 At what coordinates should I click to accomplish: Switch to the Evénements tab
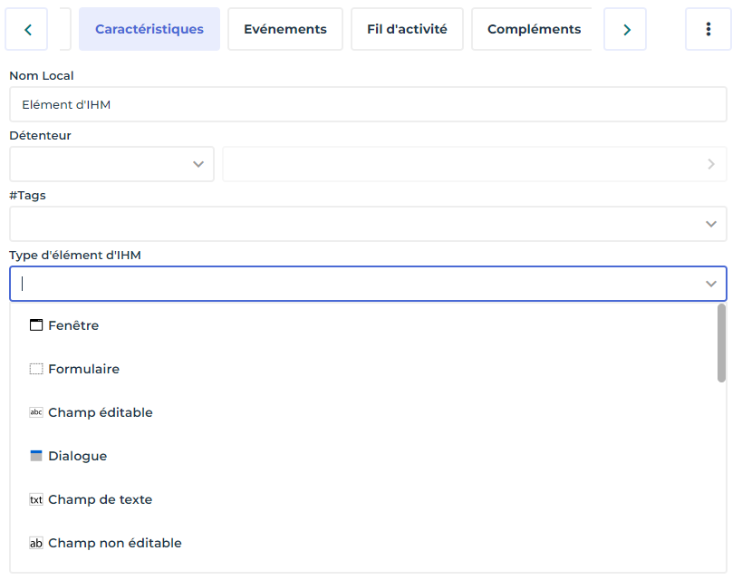pos(284,29)
